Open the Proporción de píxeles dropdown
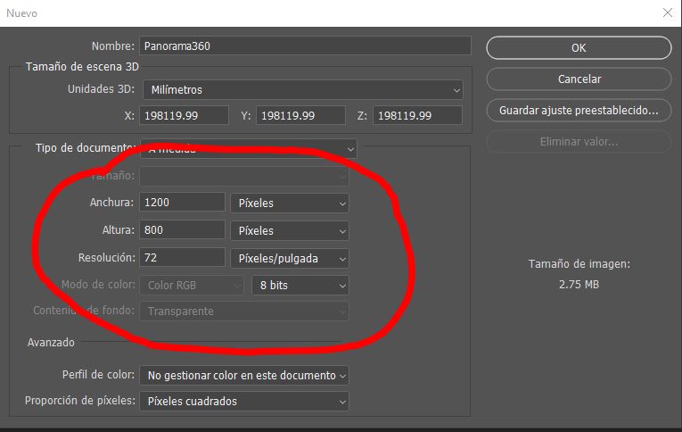Screen dimensions: 682x432 pos(243,401)
